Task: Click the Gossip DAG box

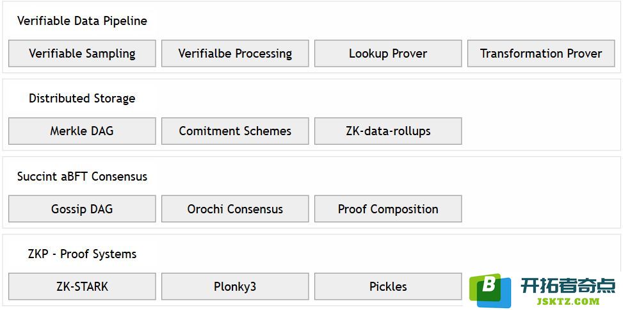Action: point(82,209)
